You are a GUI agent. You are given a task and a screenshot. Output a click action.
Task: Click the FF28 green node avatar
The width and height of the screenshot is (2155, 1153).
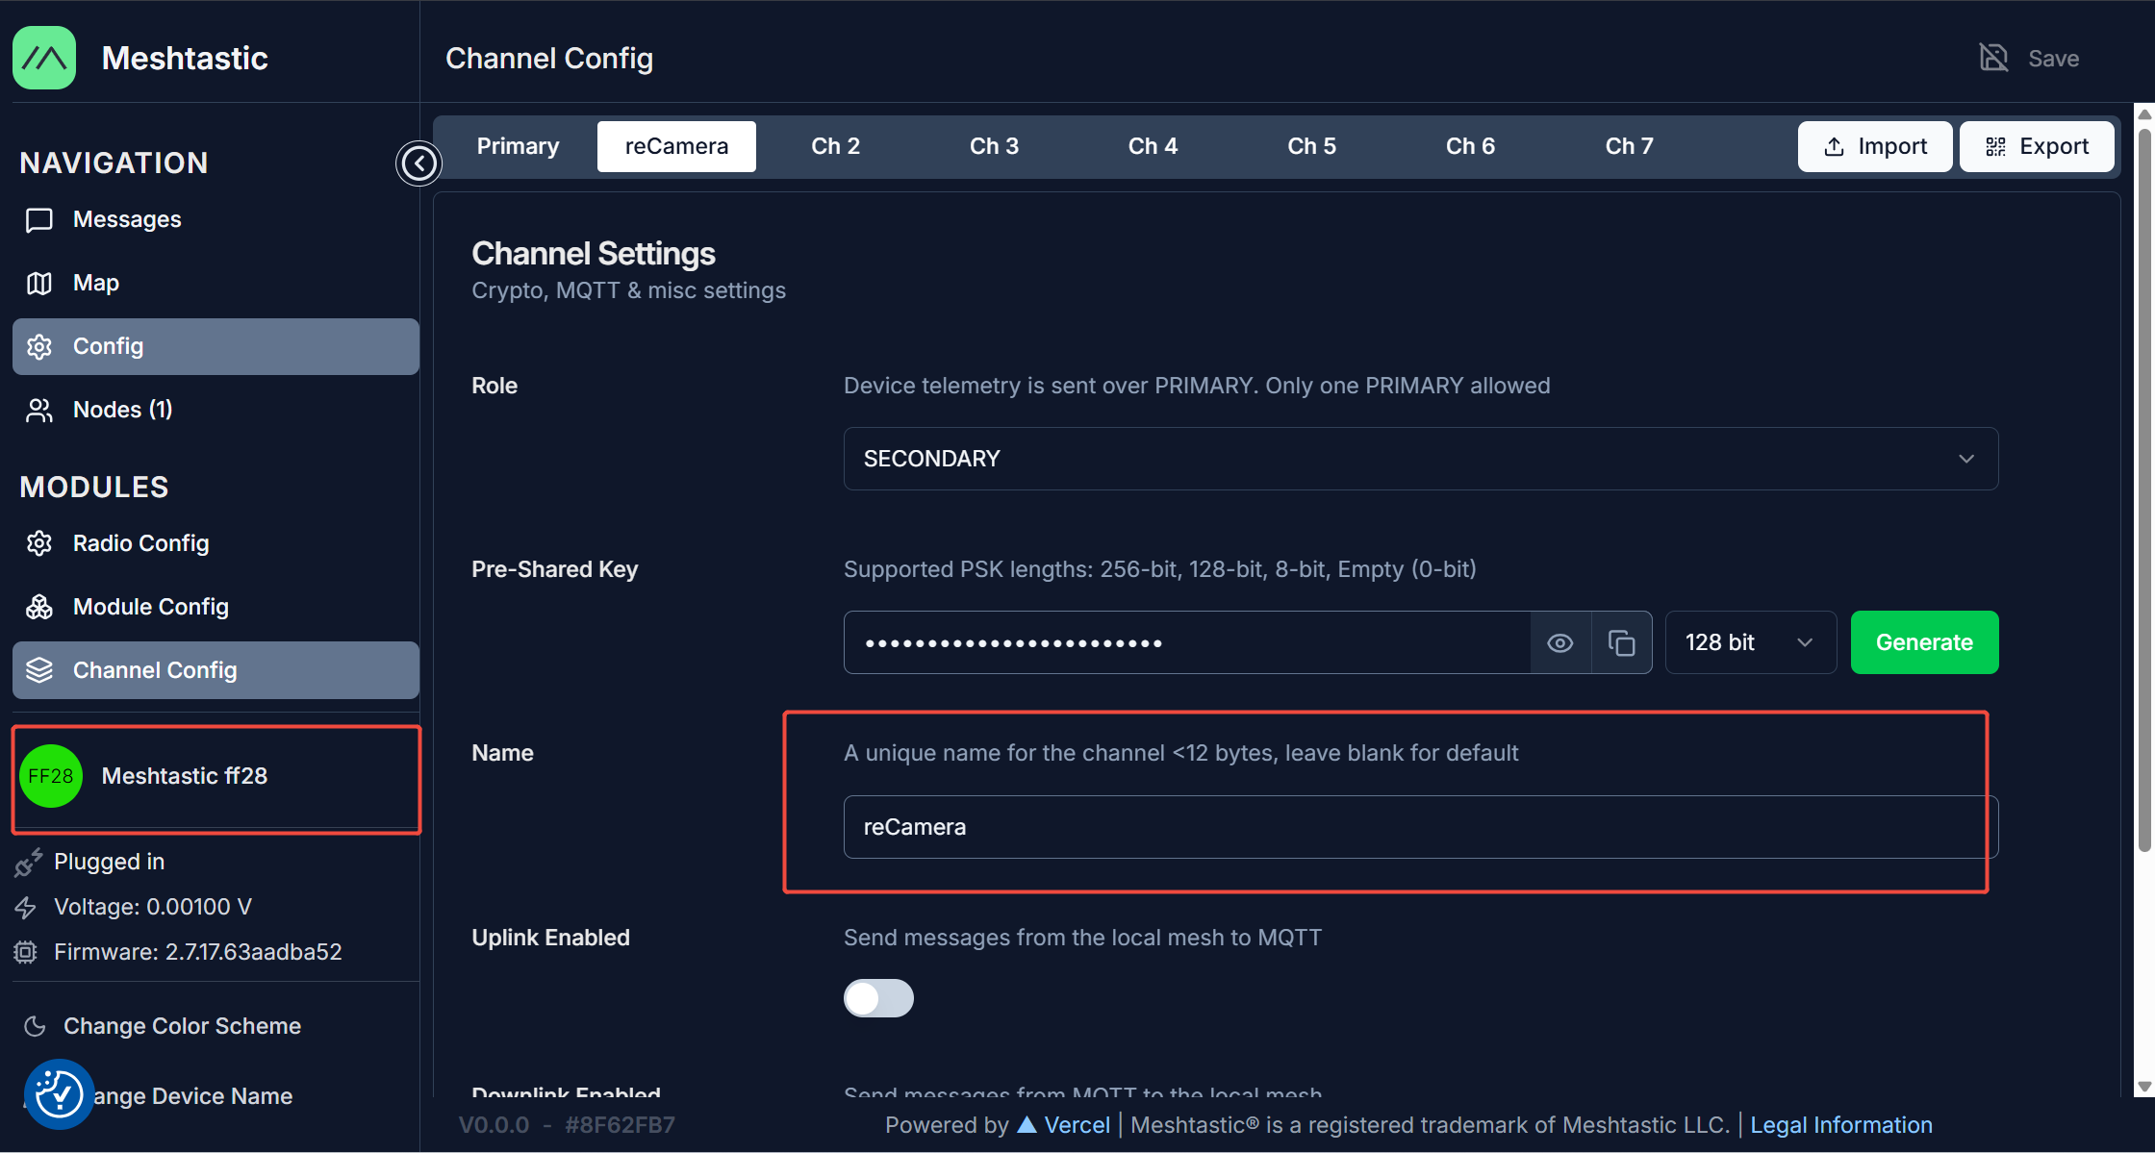tap(51, 776)
